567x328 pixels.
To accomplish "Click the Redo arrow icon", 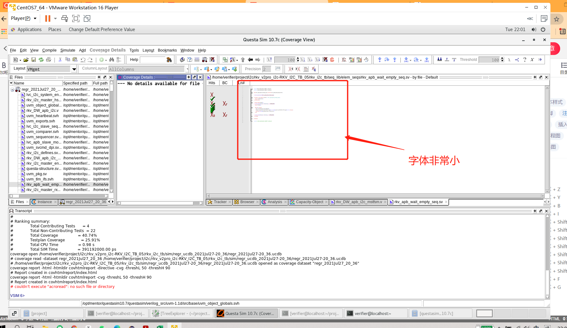I will 90,60.
